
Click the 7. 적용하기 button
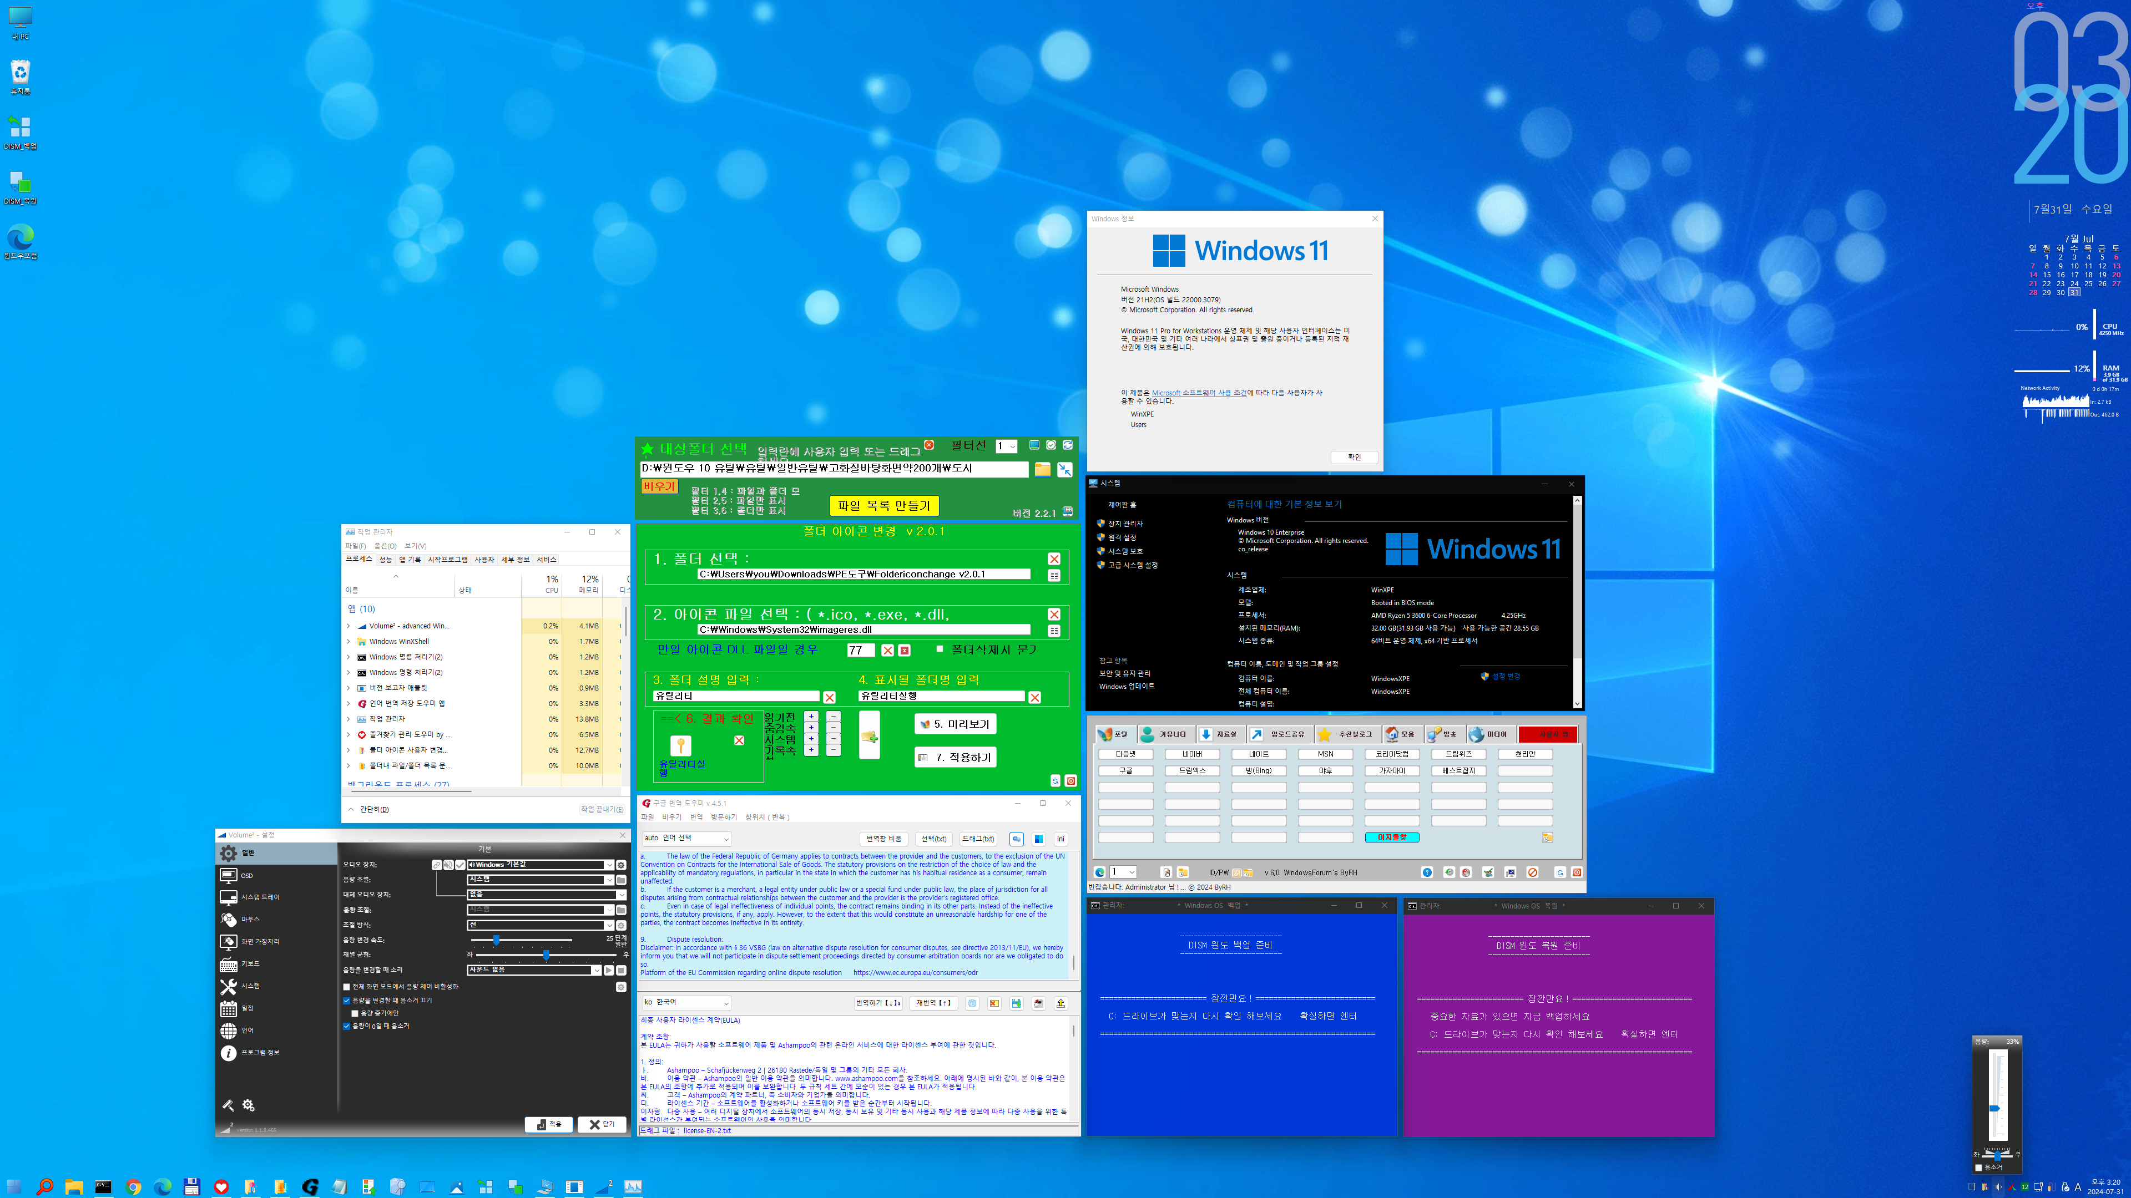coord(955,757)
